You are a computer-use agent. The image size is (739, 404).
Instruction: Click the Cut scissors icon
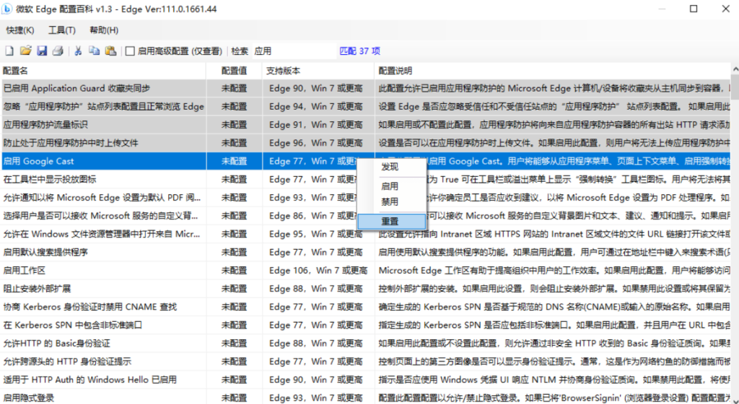(78, 51)
